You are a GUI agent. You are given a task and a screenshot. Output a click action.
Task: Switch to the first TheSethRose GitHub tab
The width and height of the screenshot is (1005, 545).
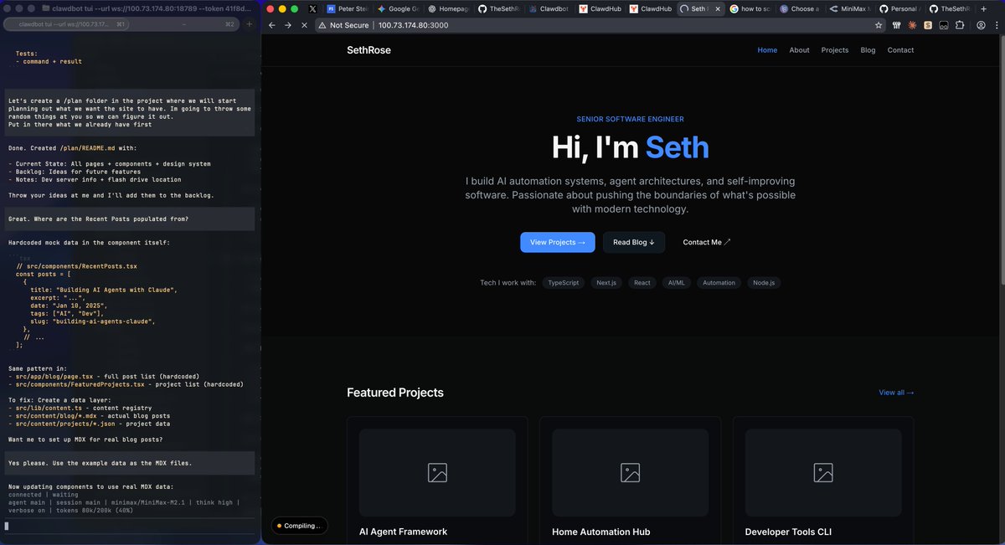click(497, 8)
